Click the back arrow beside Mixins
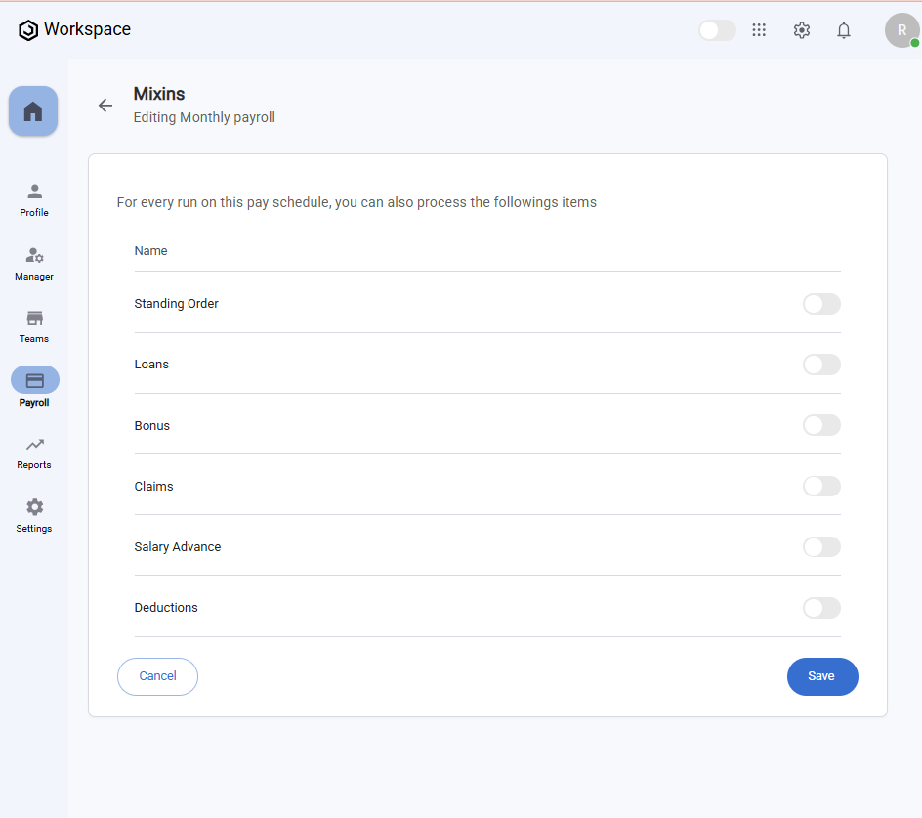922x818 pixels. click(x=105, y=106)
